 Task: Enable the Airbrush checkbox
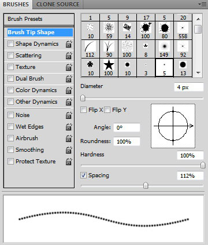tap(10, 138)
